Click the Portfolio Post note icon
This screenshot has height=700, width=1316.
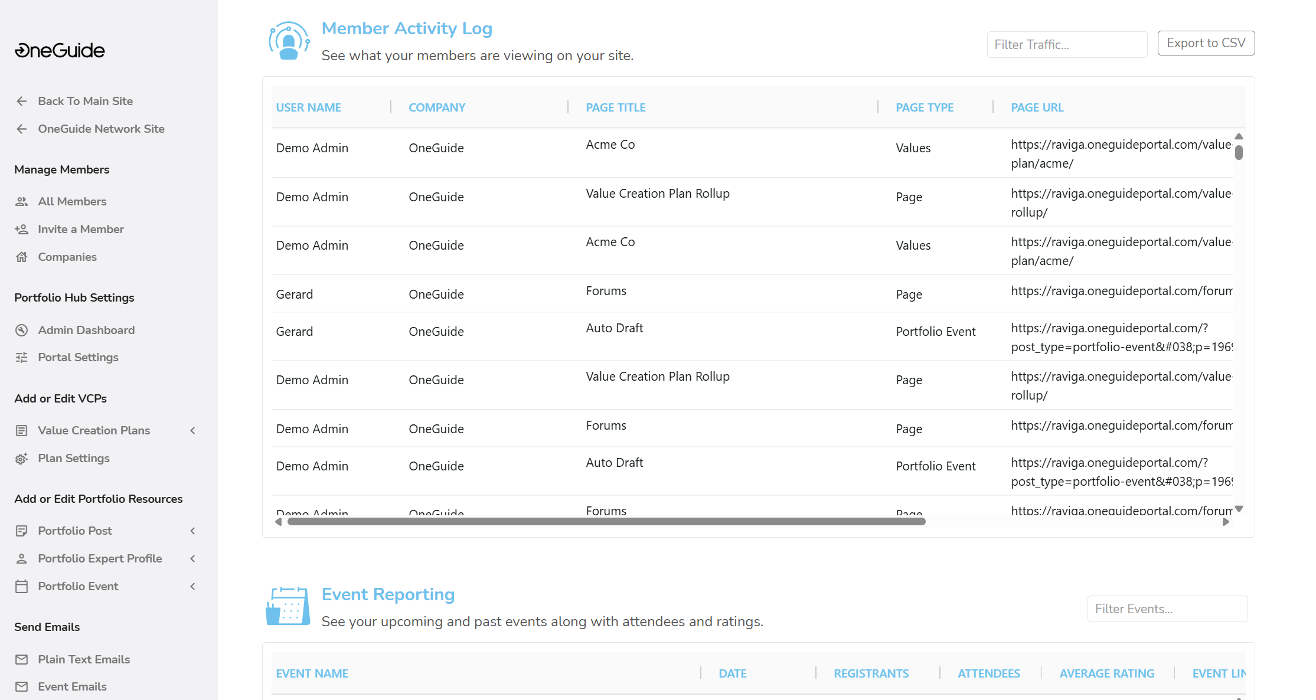coord(22,531)
